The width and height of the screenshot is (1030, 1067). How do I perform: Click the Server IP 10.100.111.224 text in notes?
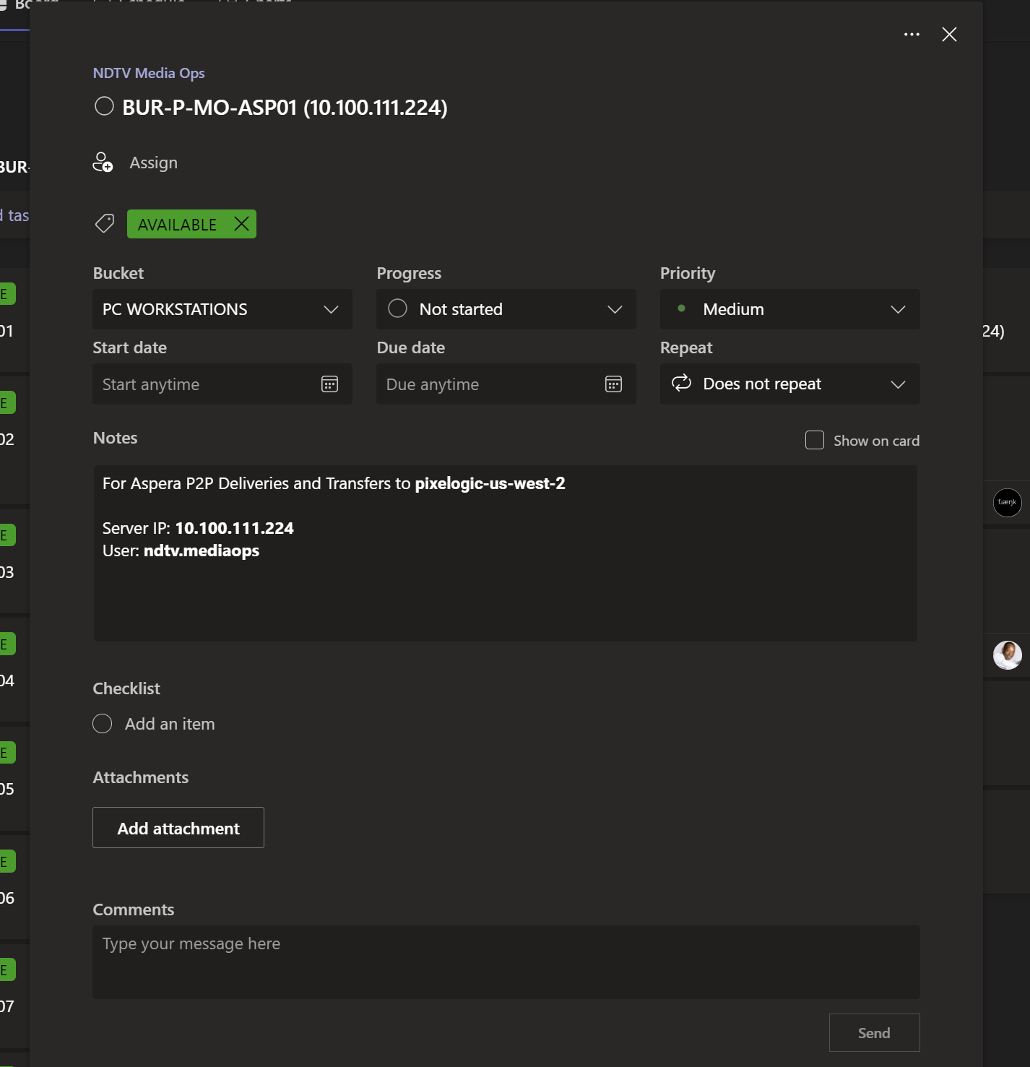(x=234, y=528)
